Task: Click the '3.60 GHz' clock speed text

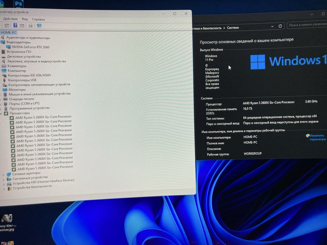Action: pos(311,101)
